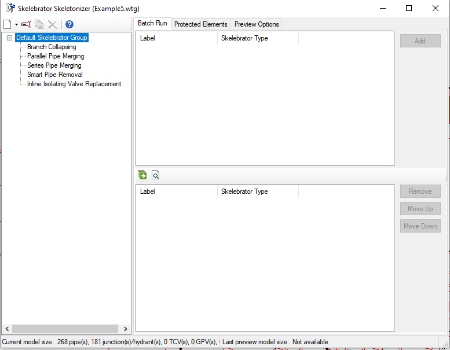Select Parallel Pipe Merging tree item
450x350 pixels.
(56, 56)
